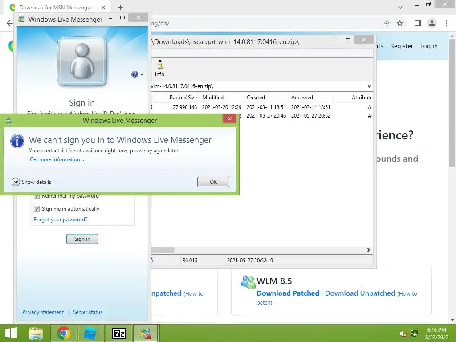The image size is (456, 342).
Task: Click the browser share page icon
Action: (386, 23)
